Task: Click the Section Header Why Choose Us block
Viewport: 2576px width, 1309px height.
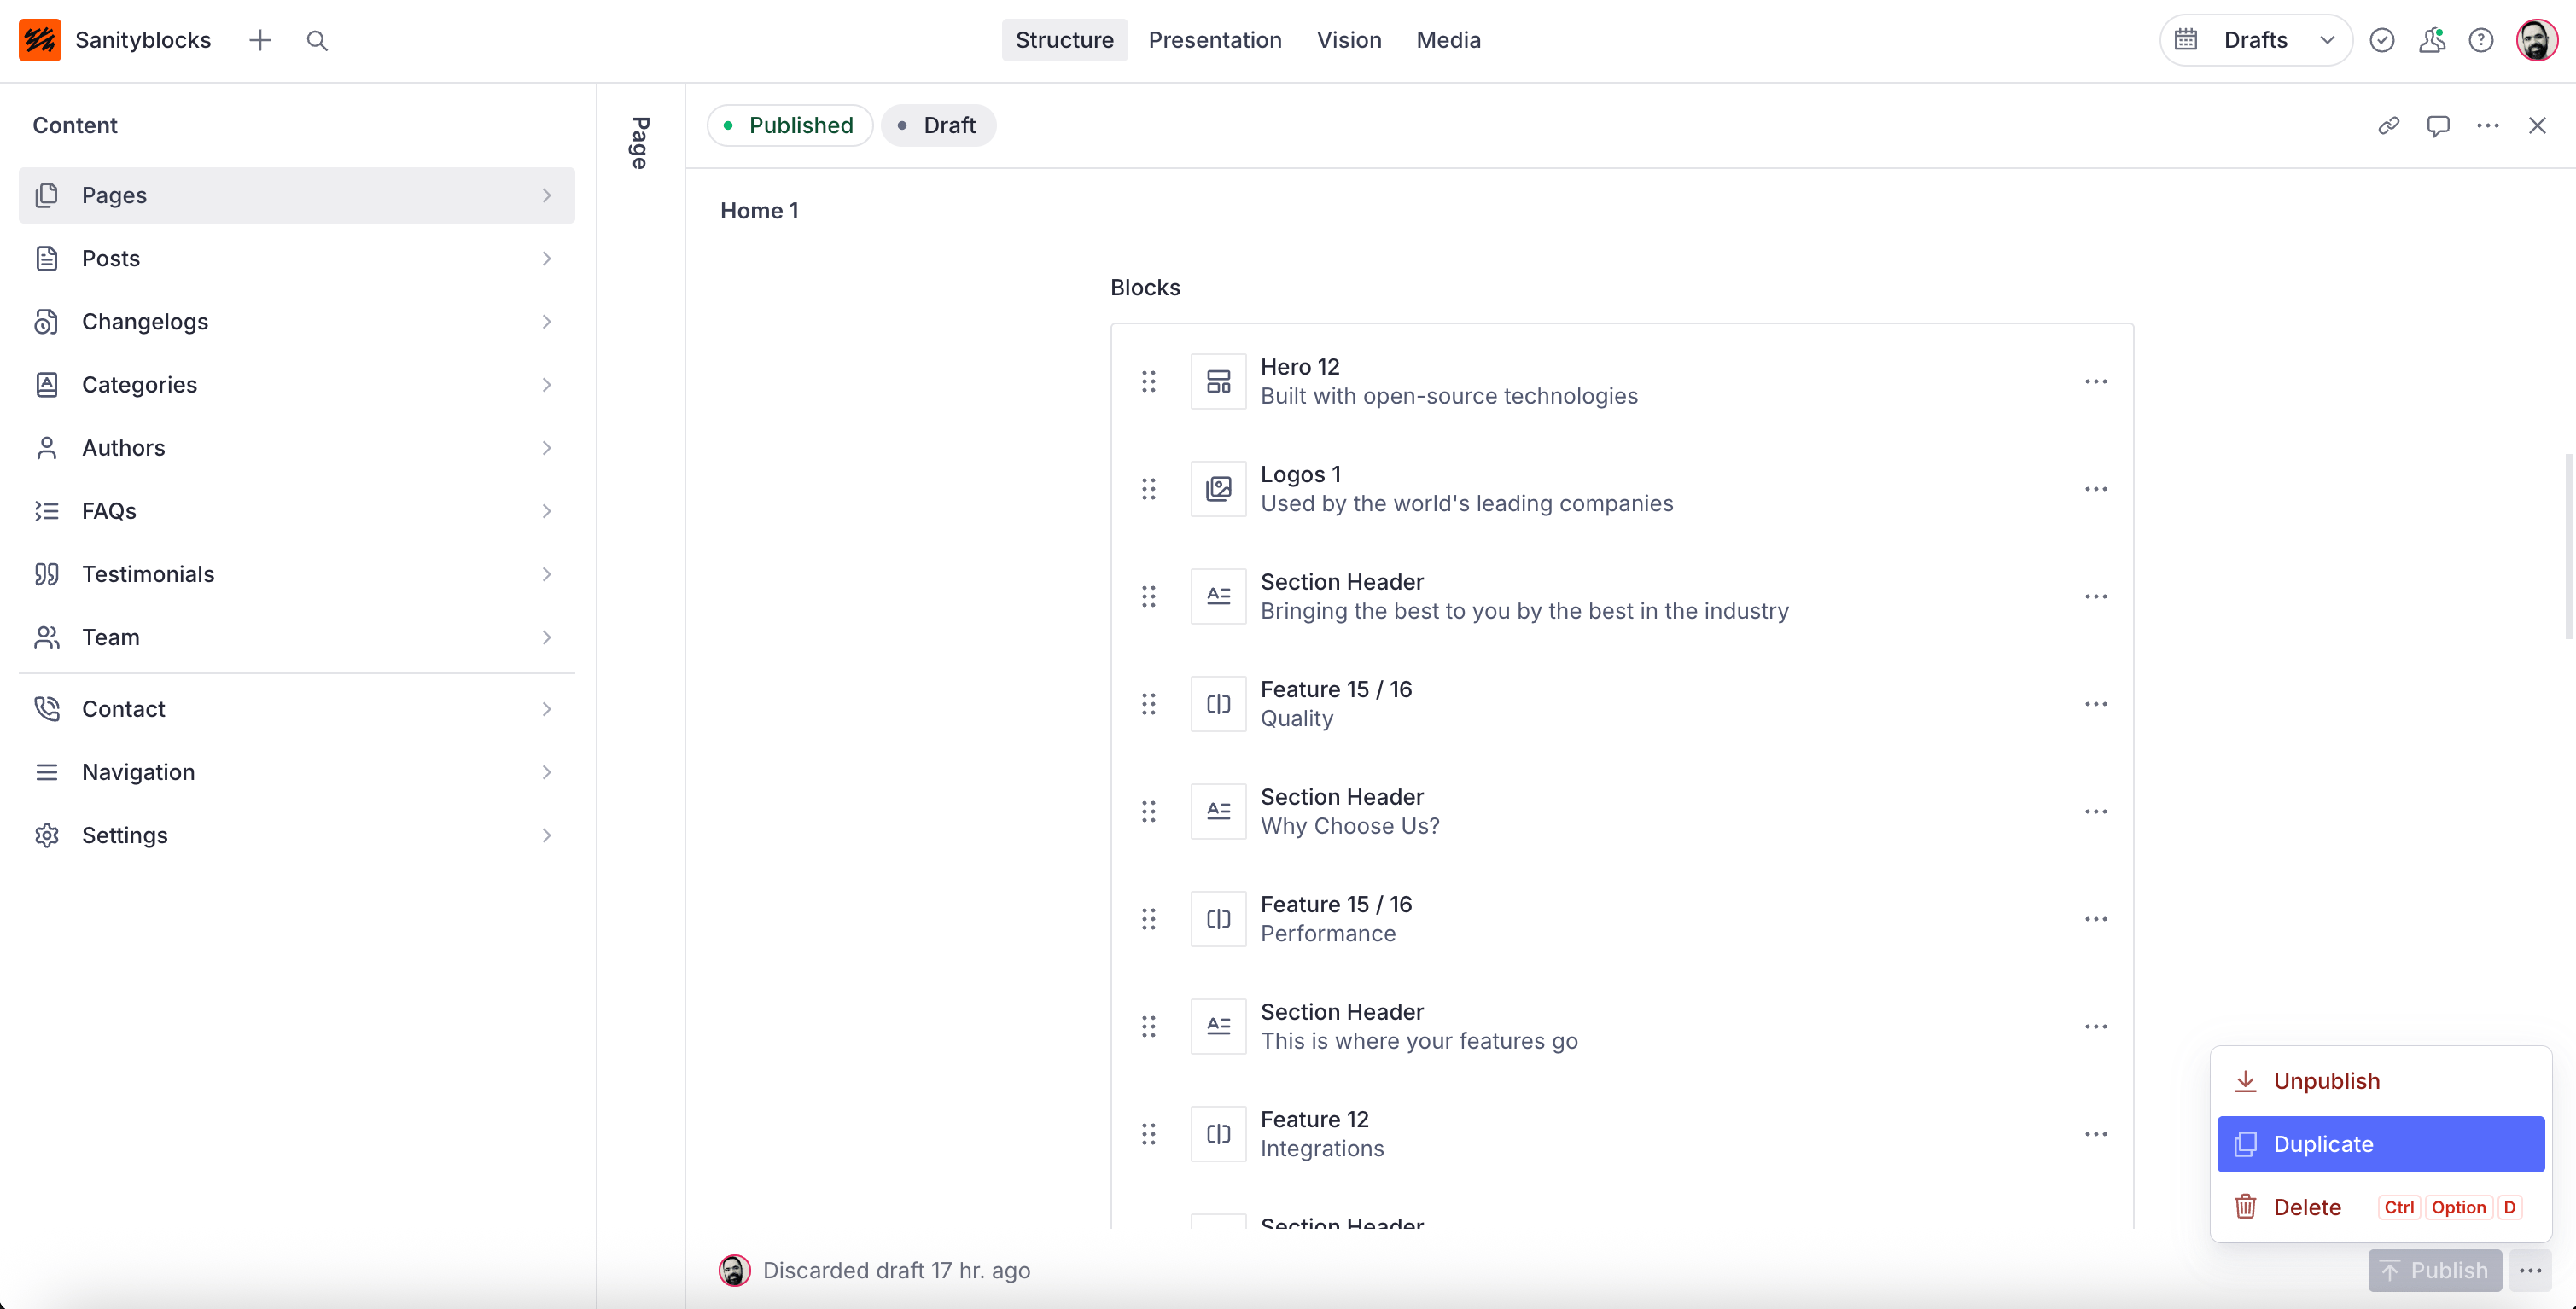Action: click(1349, 811)
